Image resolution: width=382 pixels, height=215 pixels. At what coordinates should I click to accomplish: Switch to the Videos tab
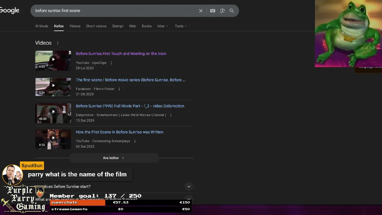click(x=75, y=26)
